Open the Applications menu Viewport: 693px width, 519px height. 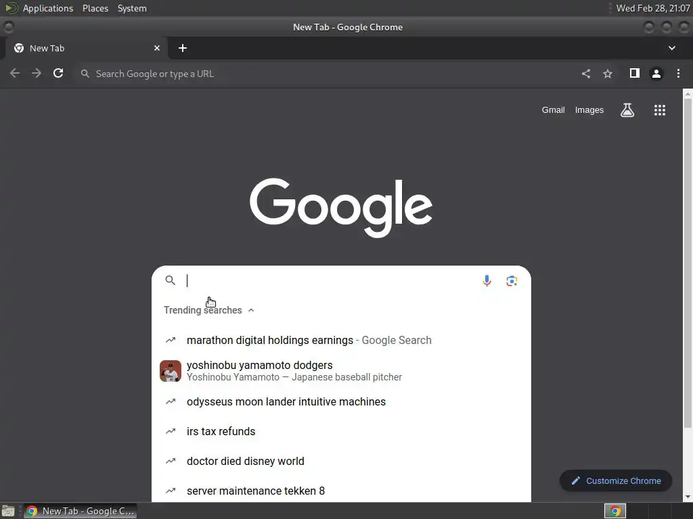(48, 8)
